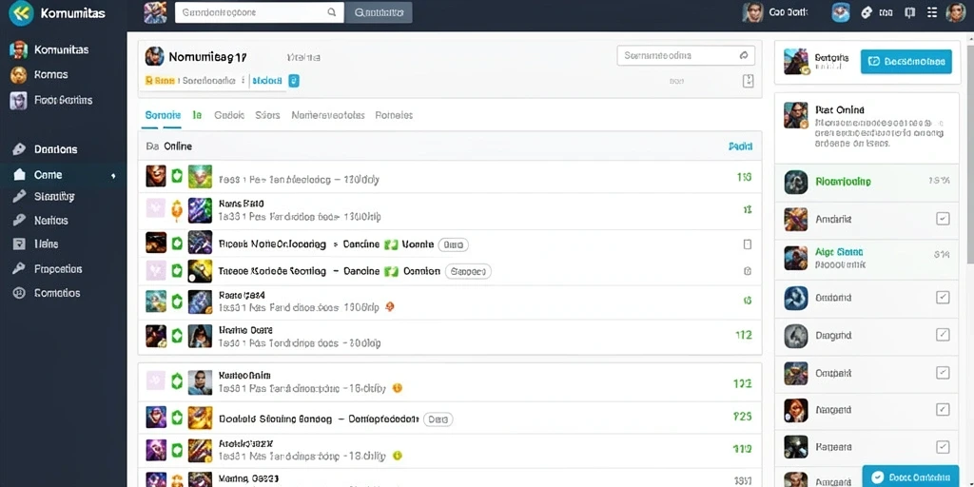Open the profile avatar at top-right corner

click(x=955, y=11)
